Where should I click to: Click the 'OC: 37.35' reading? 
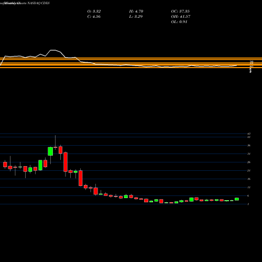(x=180, y=12)
